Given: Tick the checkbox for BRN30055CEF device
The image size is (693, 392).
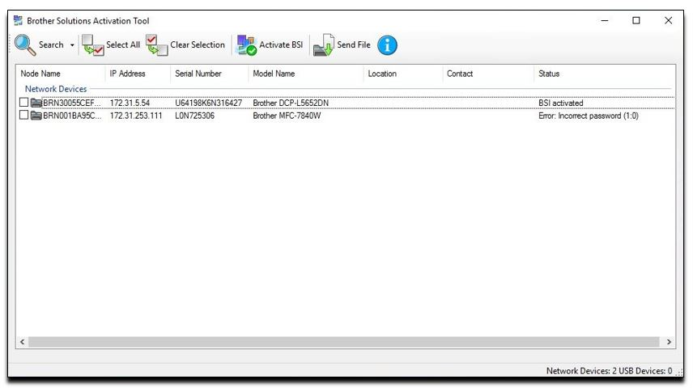Looking at the screenshot, I should coord(23,103).
